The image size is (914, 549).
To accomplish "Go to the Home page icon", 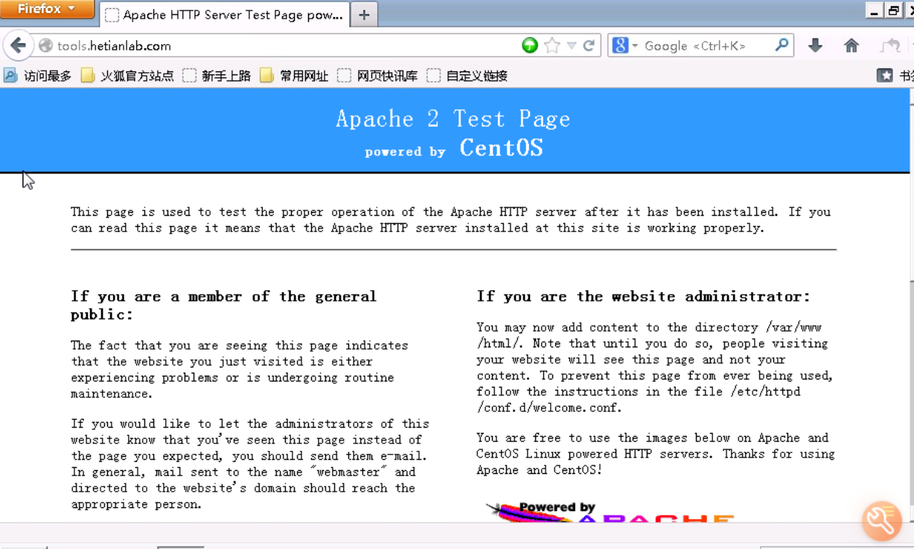I will coord(851,45).
